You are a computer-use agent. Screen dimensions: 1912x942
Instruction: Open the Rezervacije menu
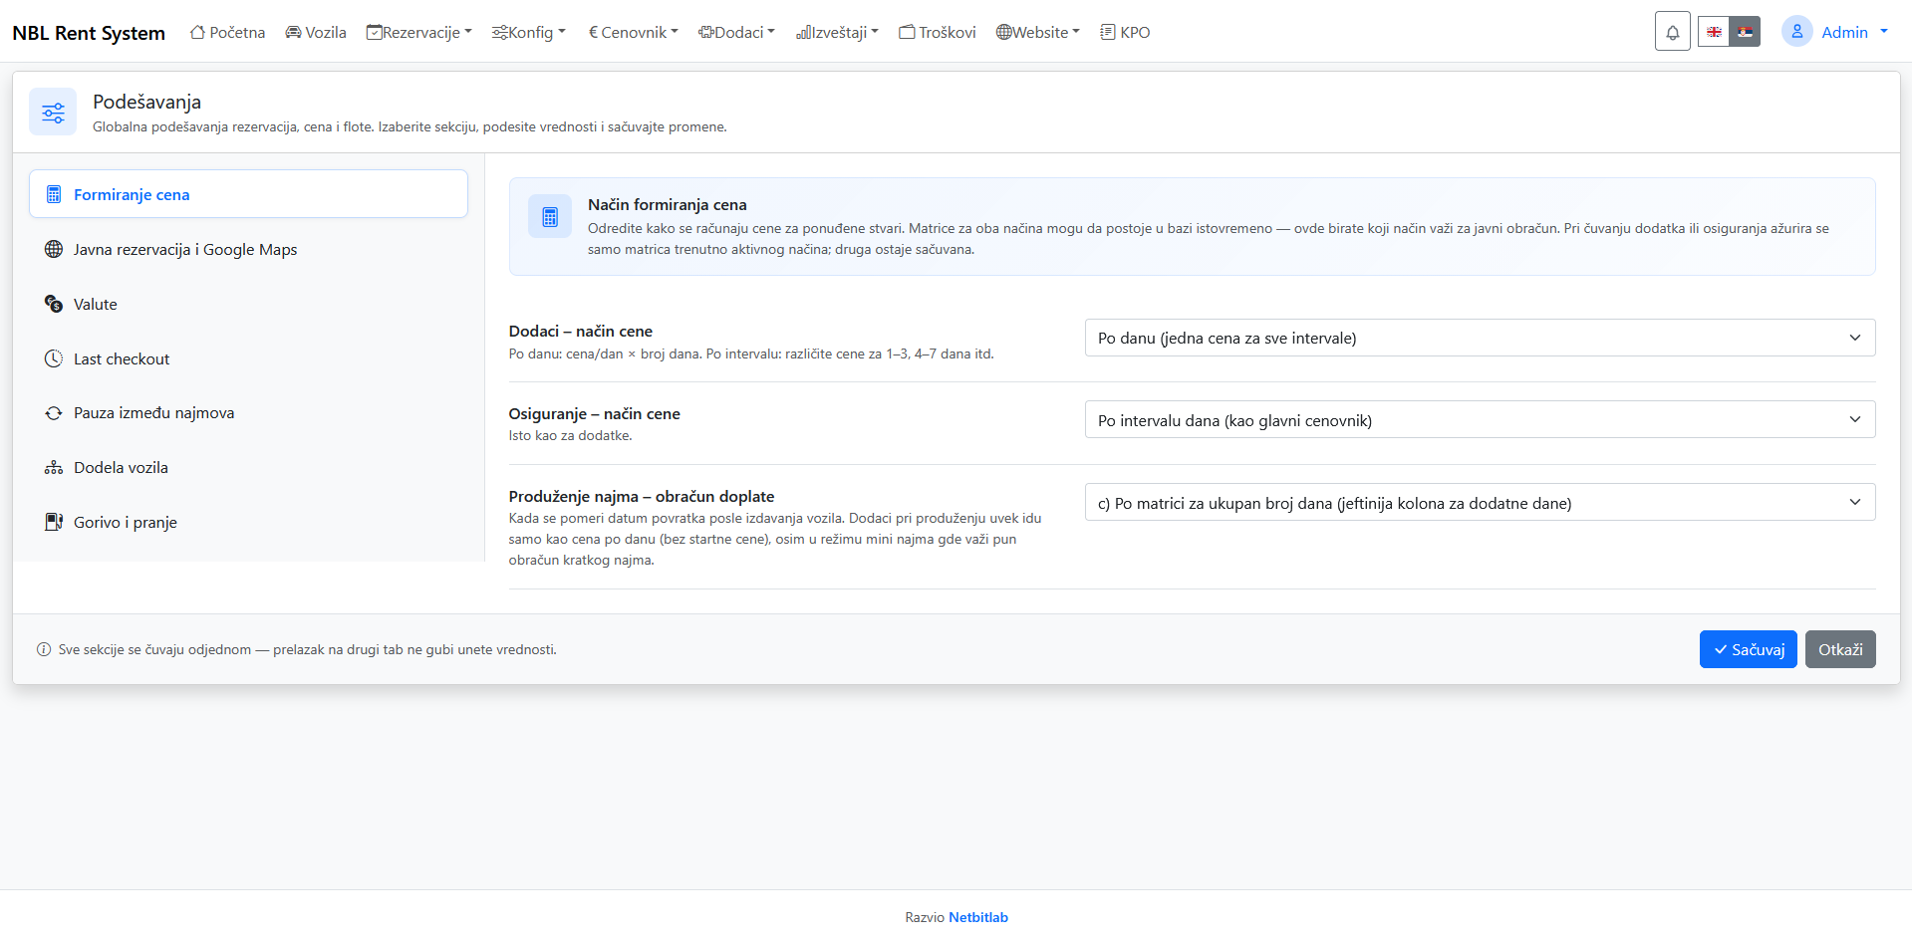pyautogui.click(x=418, y=32)
